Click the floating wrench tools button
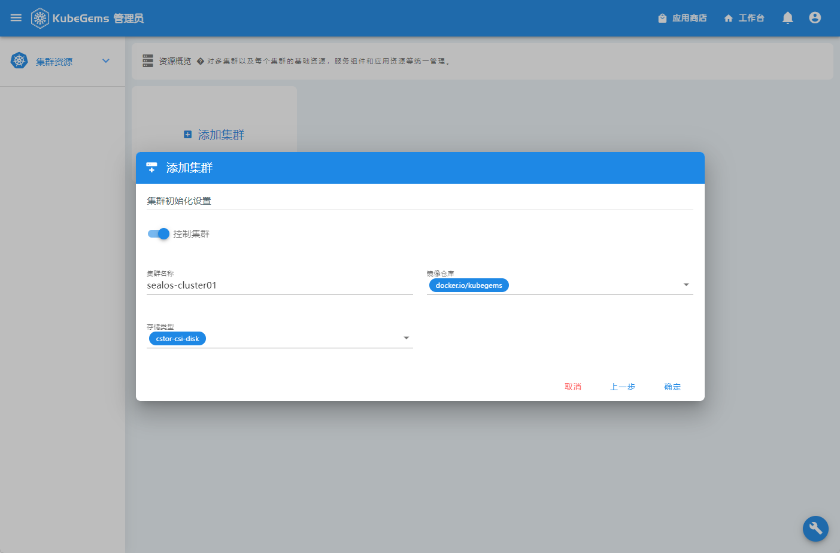 coord(815,528)
